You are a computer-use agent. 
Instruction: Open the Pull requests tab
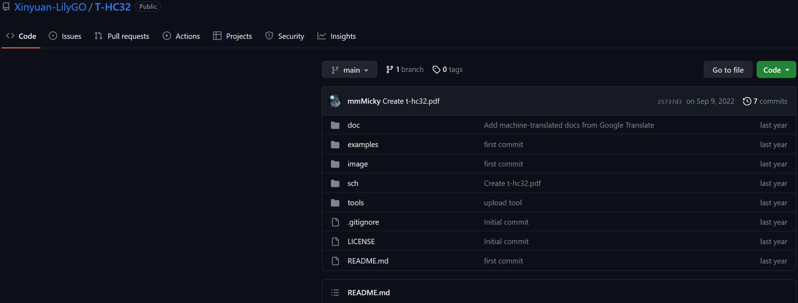point(122,36)
